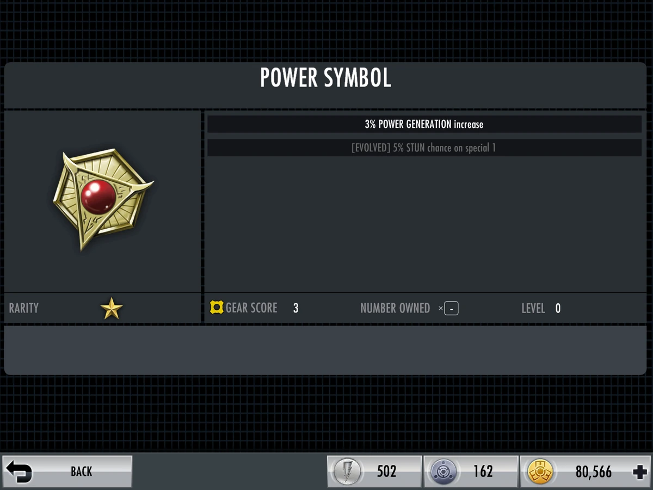Open the 80,566 power credits counter

point(586,471)
